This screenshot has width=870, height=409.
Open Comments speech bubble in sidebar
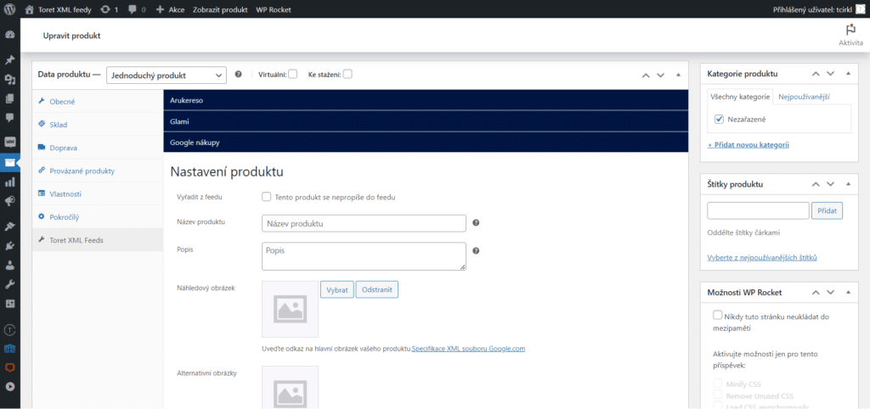[9, 118]
